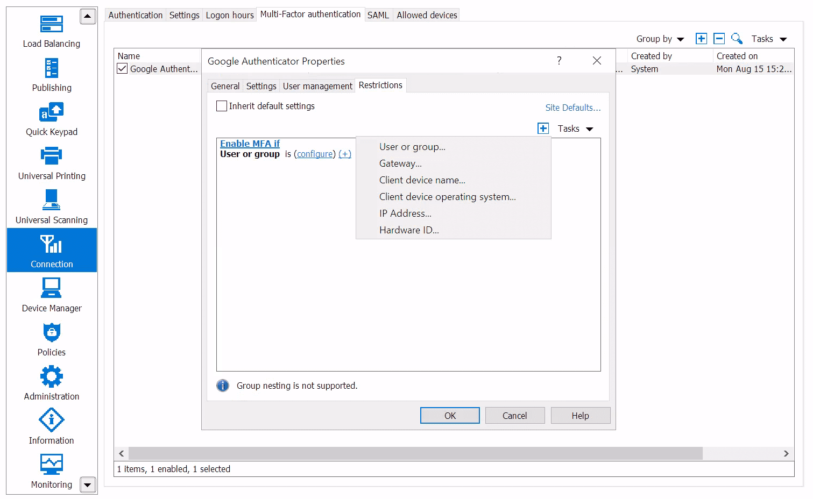Open the Tasks menu inside Restrictions tab

tap(574, 129)
